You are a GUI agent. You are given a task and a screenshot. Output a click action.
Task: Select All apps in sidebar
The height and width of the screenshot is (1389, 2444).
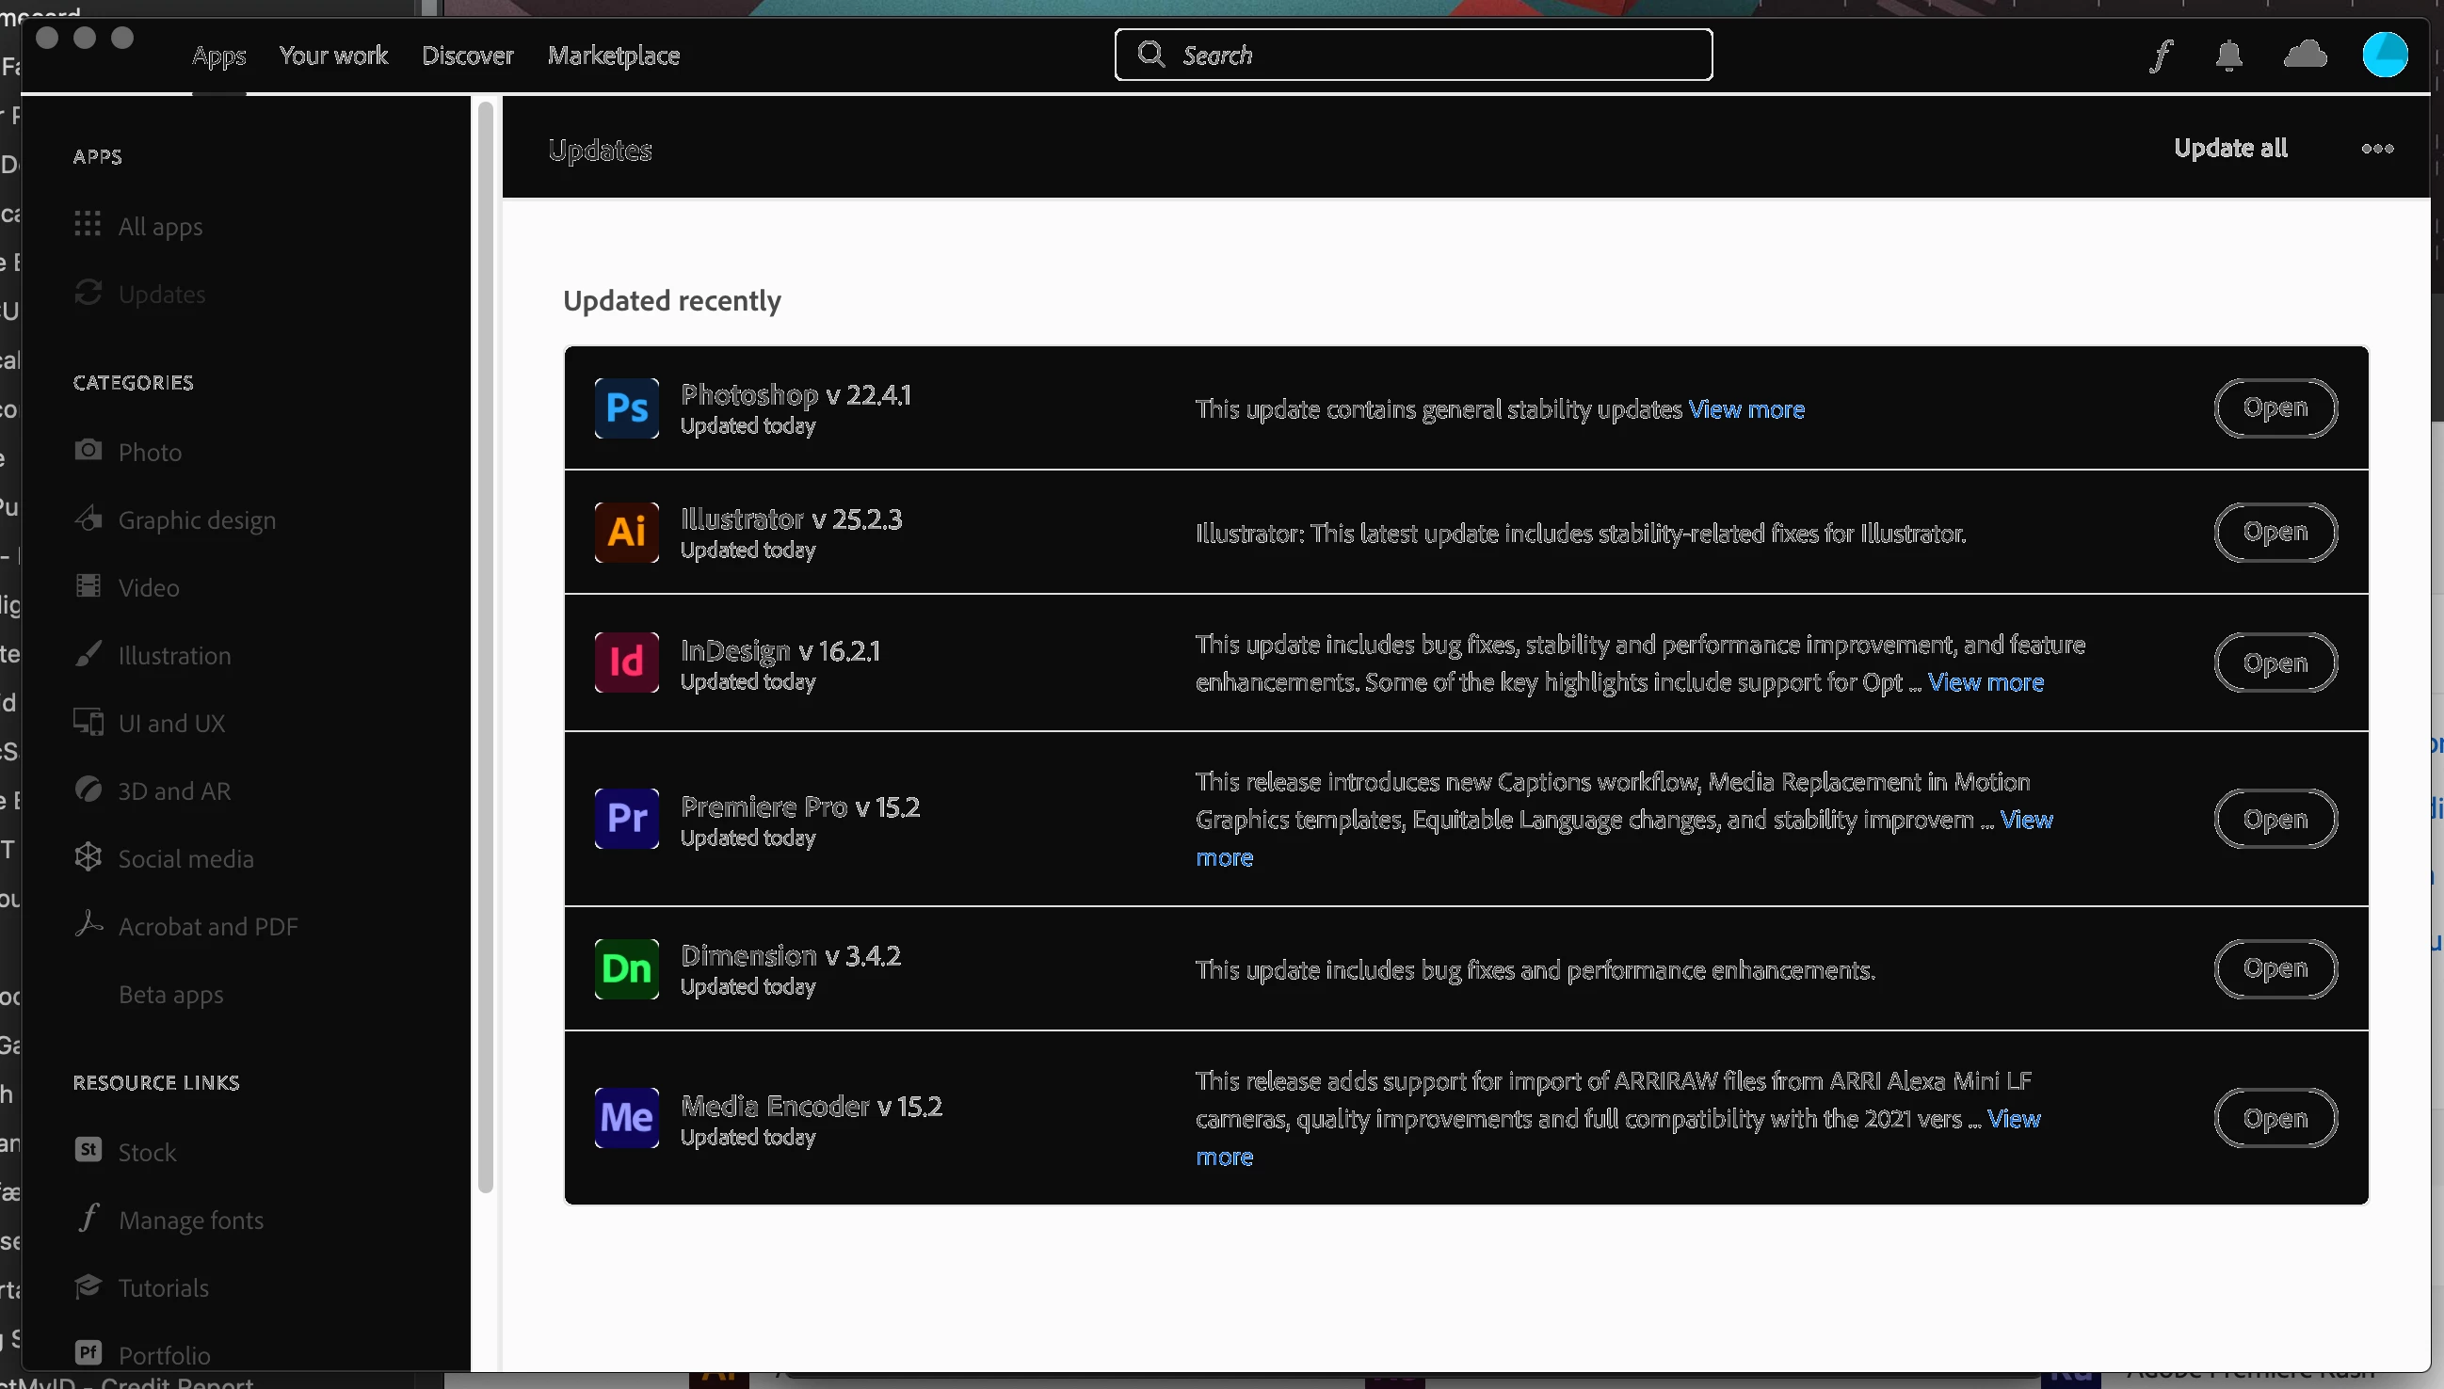pyautogui.click(x=159, y=226)
